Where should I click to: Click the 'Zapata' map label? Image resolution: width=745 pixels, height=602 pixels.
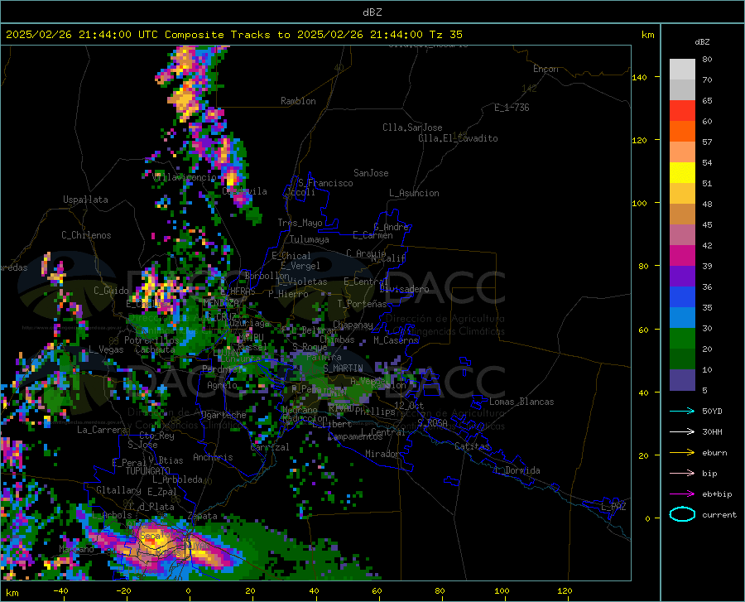tap(203, 516)
